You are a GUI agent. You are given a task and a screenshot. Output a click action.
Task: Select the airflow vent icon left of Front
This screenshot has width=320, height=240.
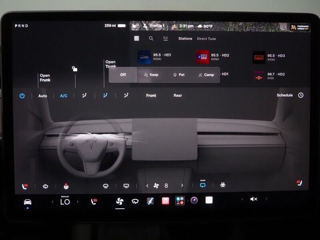point(126,95)
